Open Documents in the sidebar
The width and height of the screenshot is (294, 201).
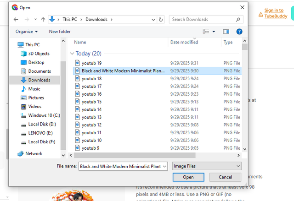click(x=36, y=71)
